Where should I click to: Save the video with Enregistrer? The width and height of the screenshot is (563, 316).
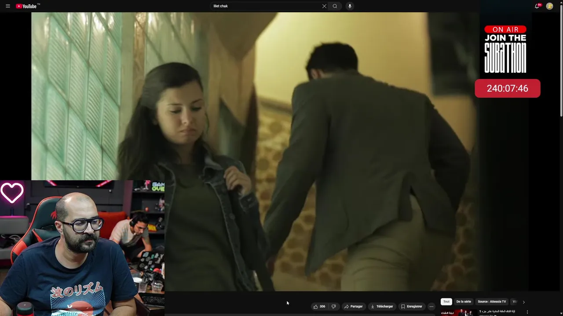[x=412, y=306]
